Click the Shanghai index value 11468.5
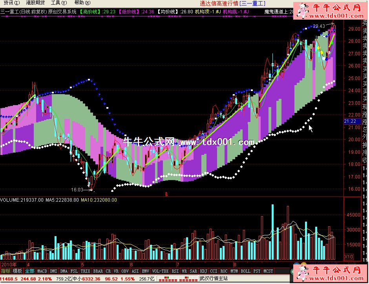 point(9,279)
